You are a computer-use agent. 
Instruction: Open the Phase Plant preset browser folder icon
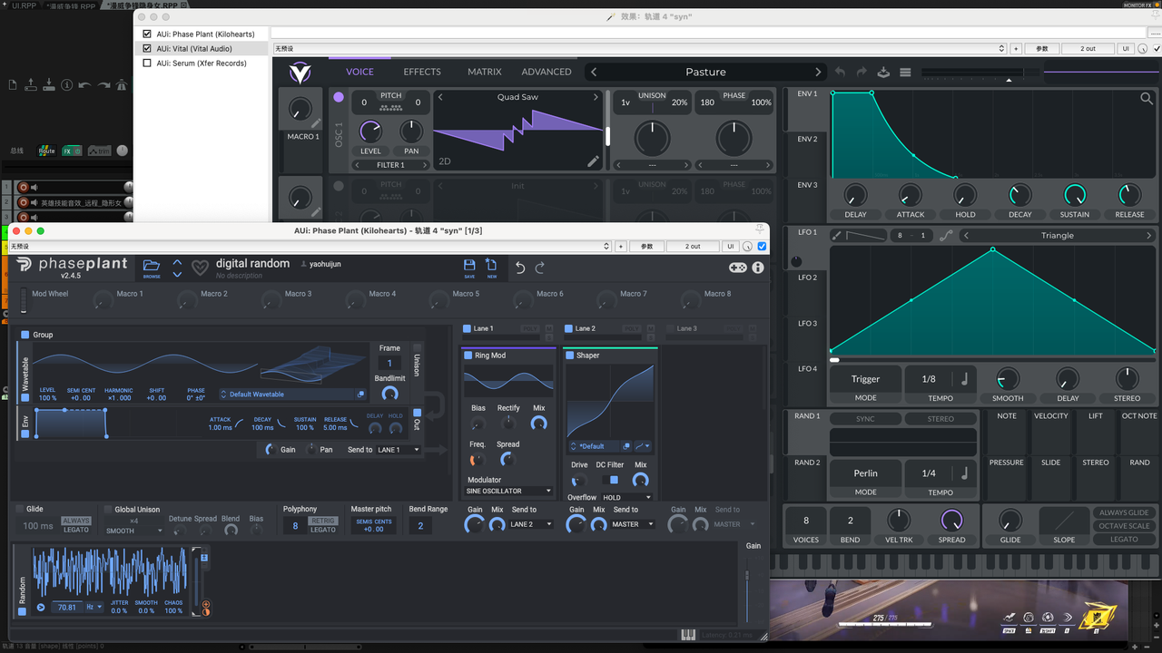pyautogui.click(x=152, y=267)
